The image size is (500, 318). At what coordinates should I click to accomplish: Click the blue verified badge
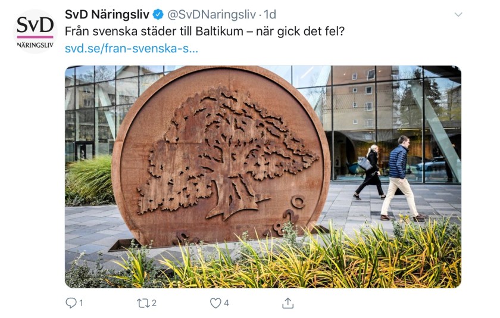158,14
